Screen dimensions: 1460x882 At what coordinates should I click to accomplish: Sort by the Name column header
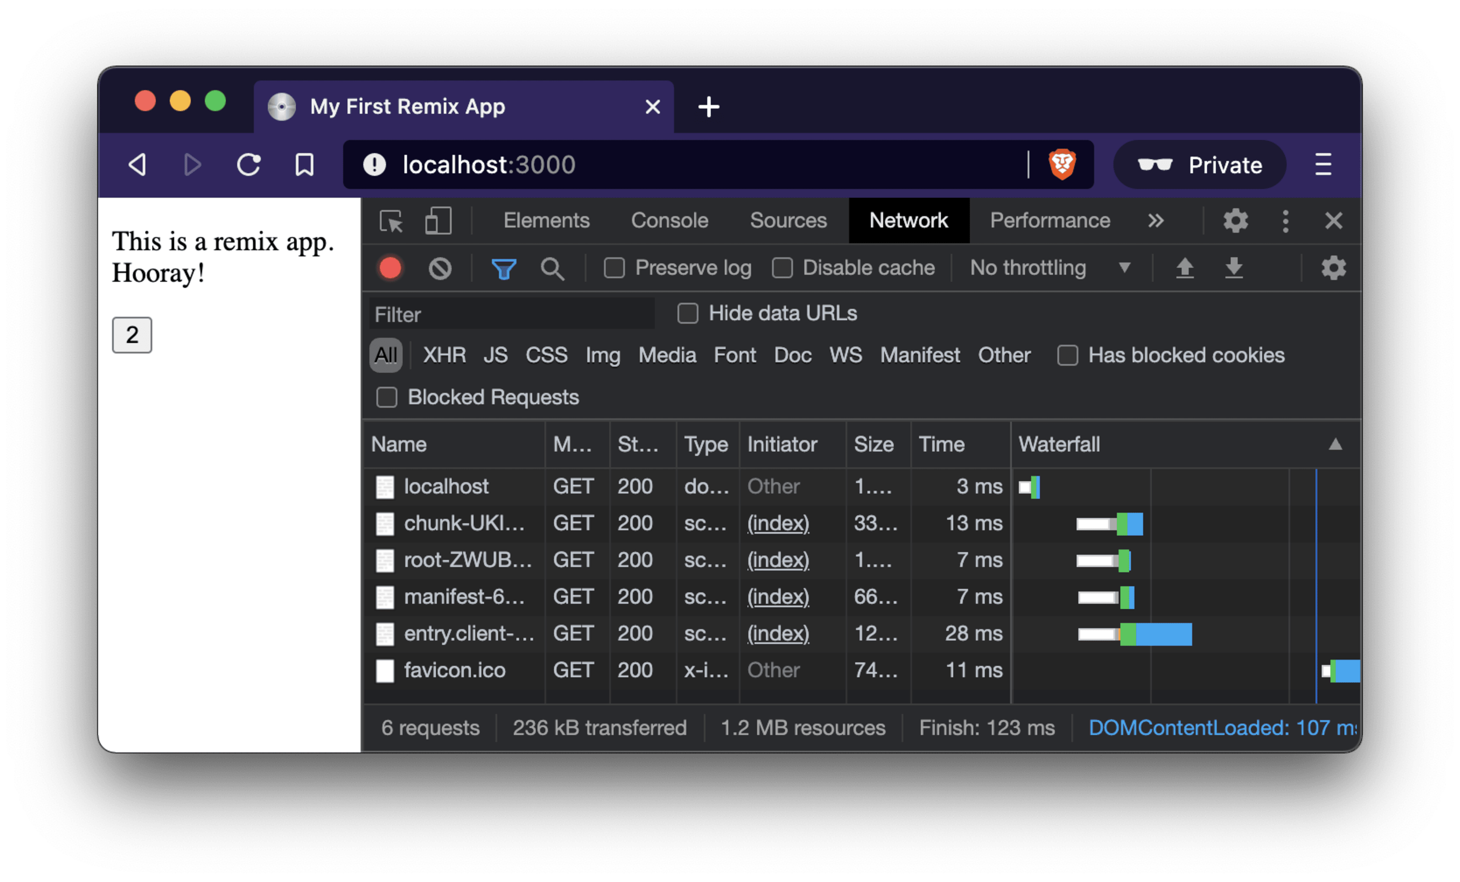coord(454,444)
